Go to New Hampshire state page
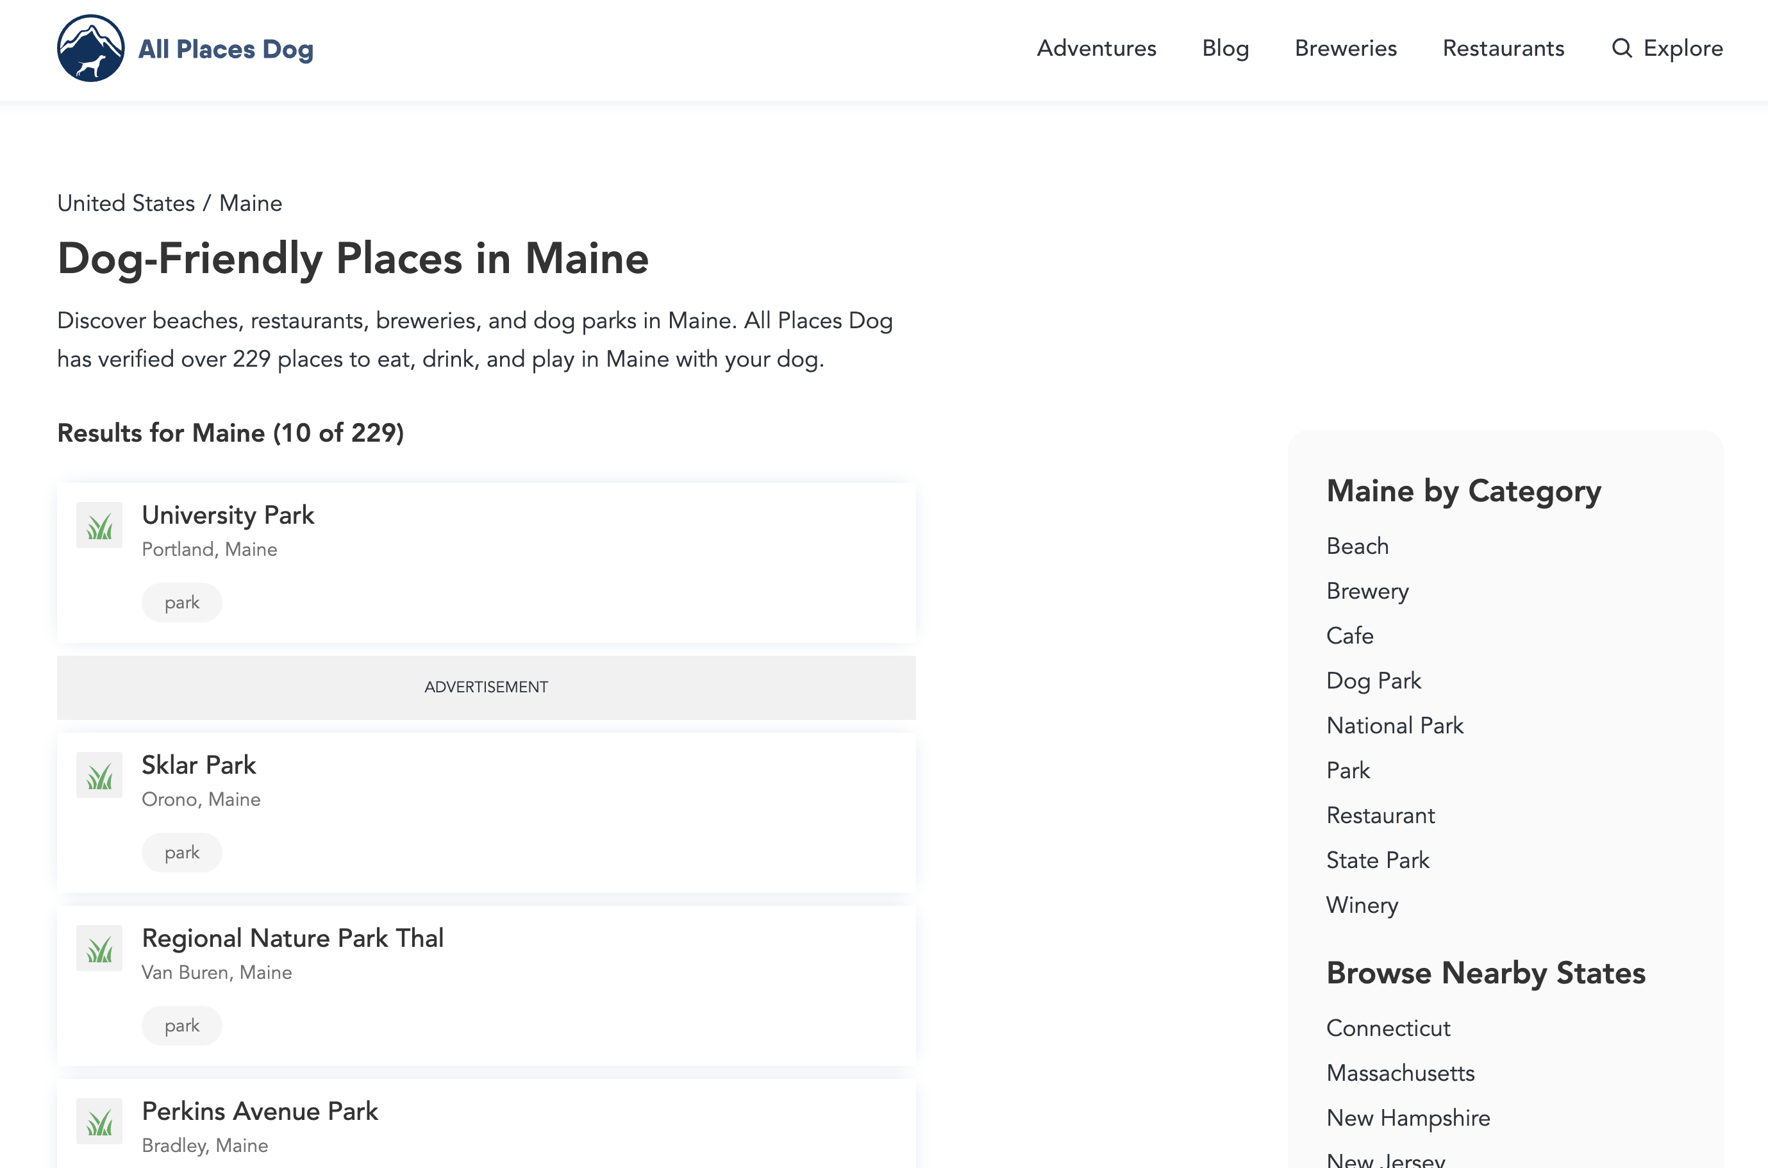Viewport: 1768px width, 1168px height. (1408, 1117)
